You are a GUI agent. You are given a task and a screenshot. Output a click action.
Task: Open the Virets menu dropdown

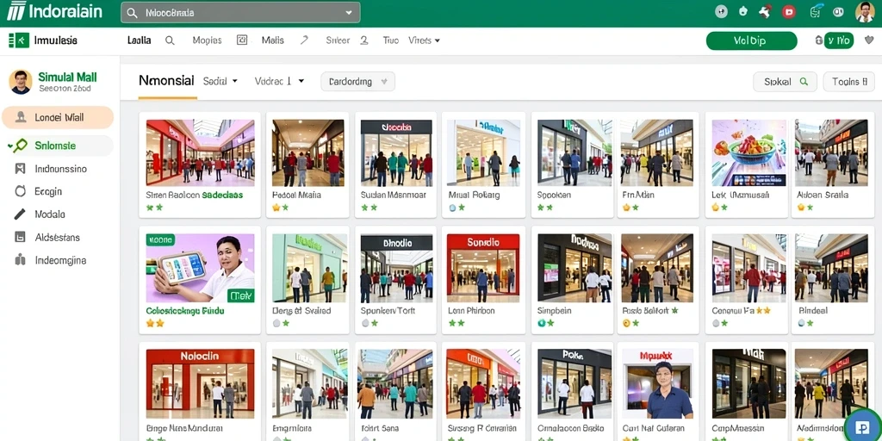[424, 40]
